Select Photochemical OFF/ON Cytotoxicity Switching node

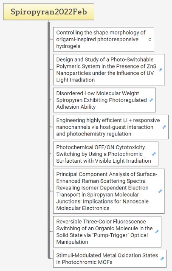click(x=106, y=154)
